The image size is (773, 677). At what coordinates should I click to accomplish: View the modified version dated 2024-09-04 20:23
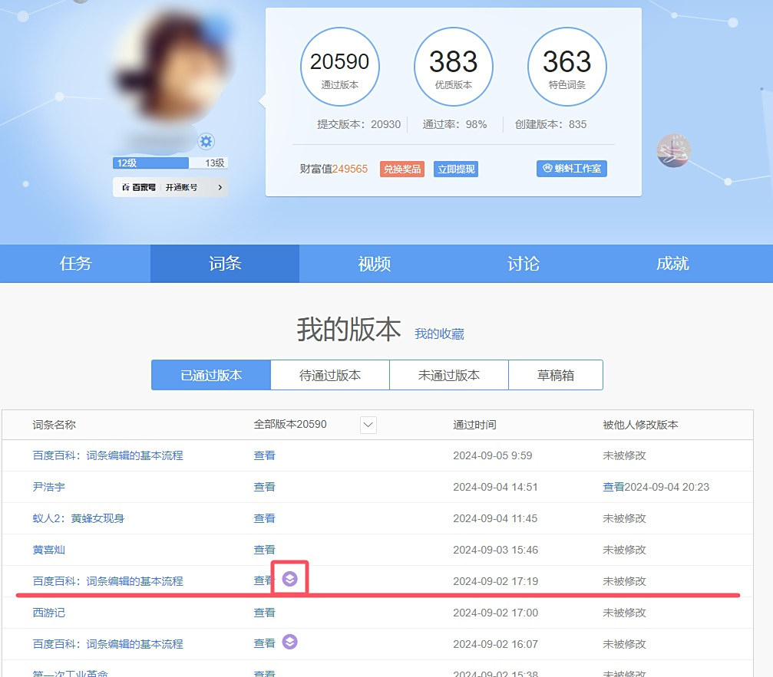click(x=613, y=487)
